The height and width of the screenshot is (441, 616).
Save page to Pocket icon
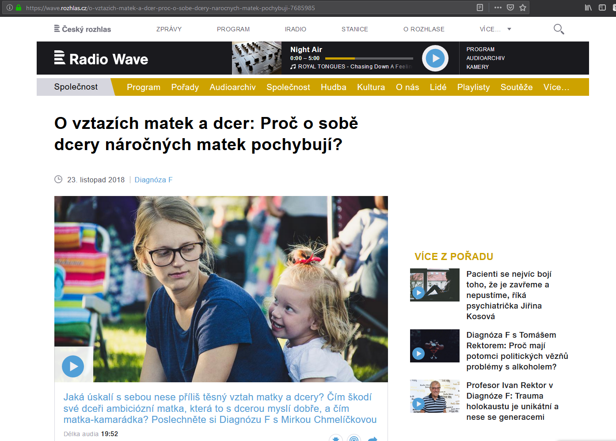click(510, 8)
